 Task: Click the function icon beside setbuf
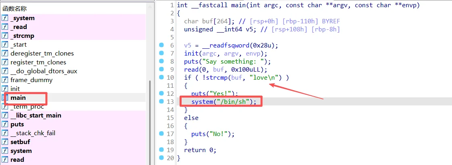5,142
